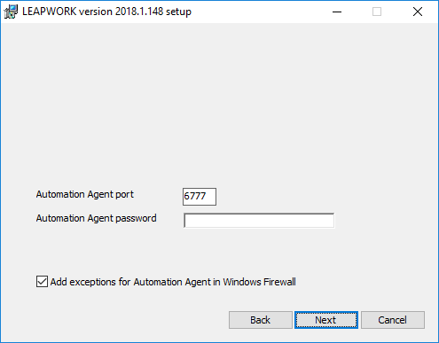Screen dimensions: 439x343
Task: Focus the Automation Agent password field
Action: pyautogui.click(x=259, y=221)
